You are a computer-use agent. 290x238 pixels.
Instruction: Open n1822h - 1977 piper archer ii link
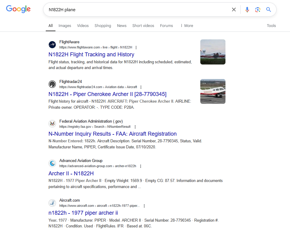[x=83, y=213]
